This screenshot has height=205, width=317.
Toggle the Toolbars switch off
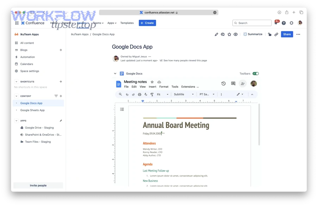pos(256,73)
